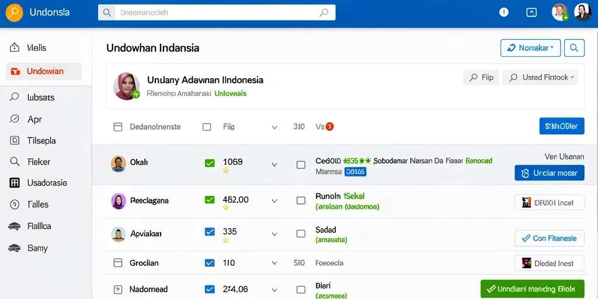
Task: Click the red Undowian sidebar icon
Action: 15,71
